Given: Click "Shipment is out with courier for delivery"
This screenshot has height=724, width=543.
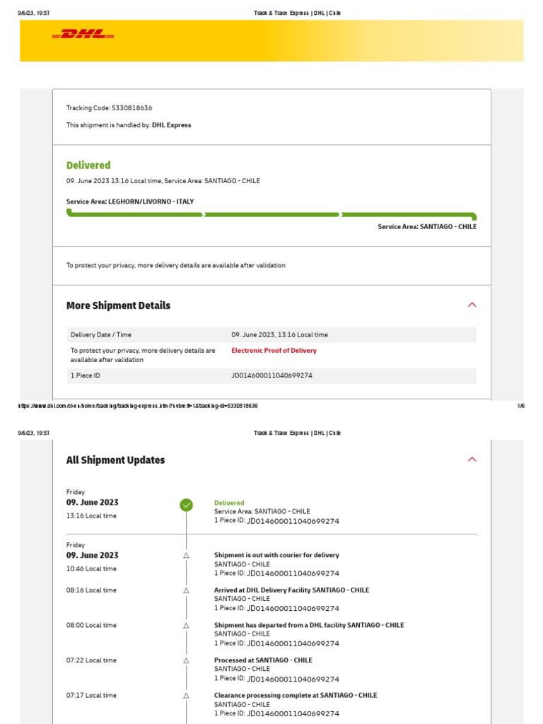Looking at the screenshot, I should (276, 555).
